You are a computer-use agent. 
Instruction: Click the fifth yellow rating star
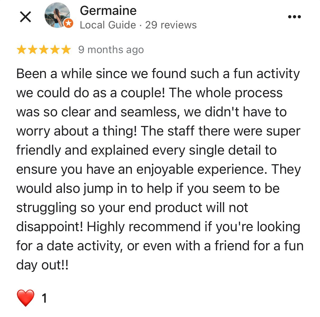point(66,50)
